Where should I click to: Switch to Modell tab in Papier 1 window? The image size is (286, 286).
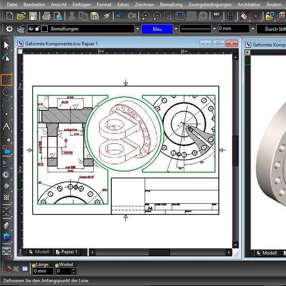[39, 252]
